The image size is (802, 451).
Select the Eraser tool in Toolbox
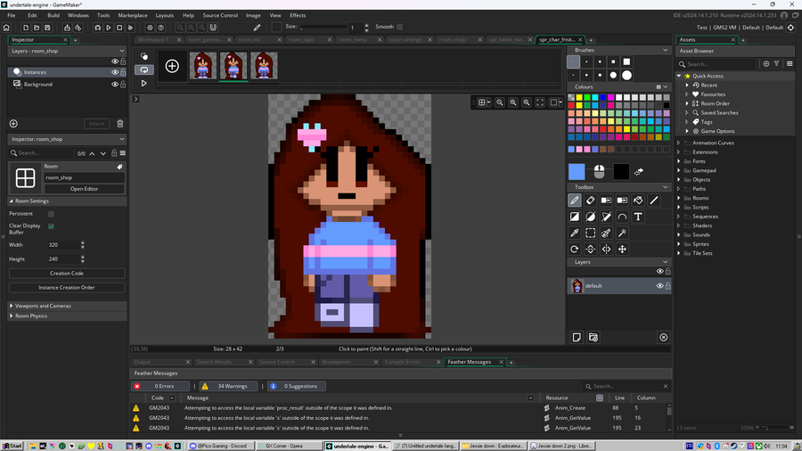click(x=590, y=201)
